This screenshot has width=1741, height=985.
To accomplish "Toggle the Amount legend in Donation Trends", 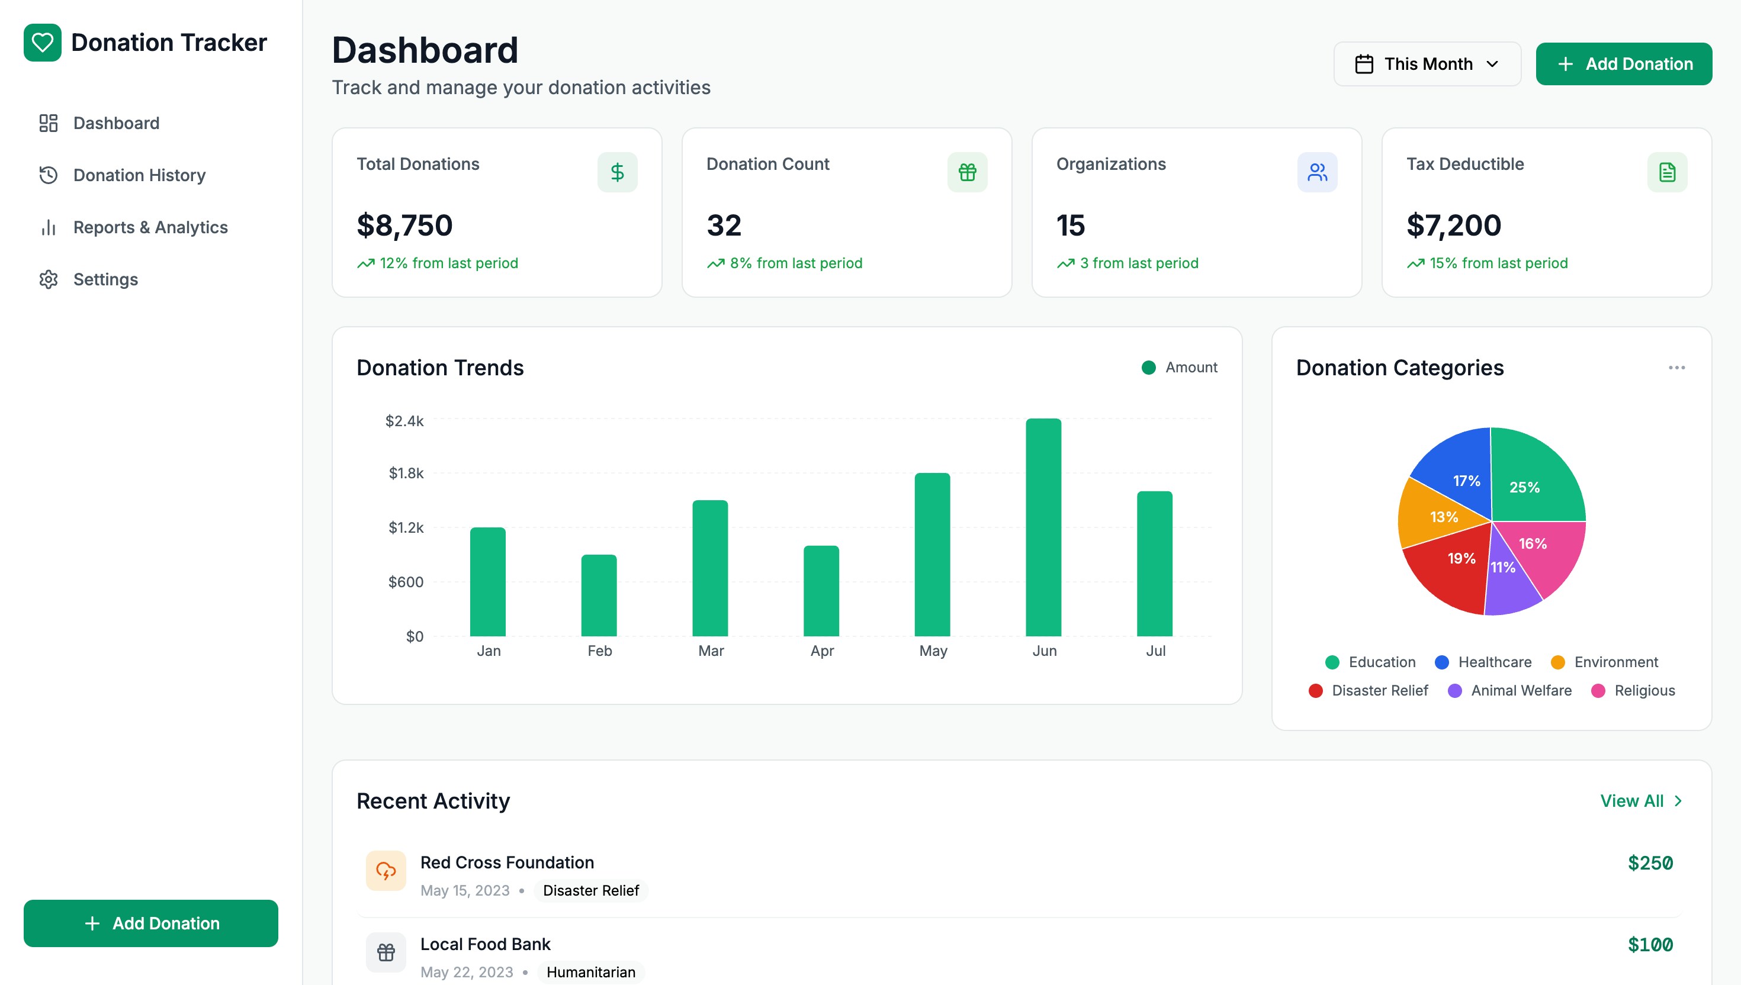I will tap(1178, 368).
